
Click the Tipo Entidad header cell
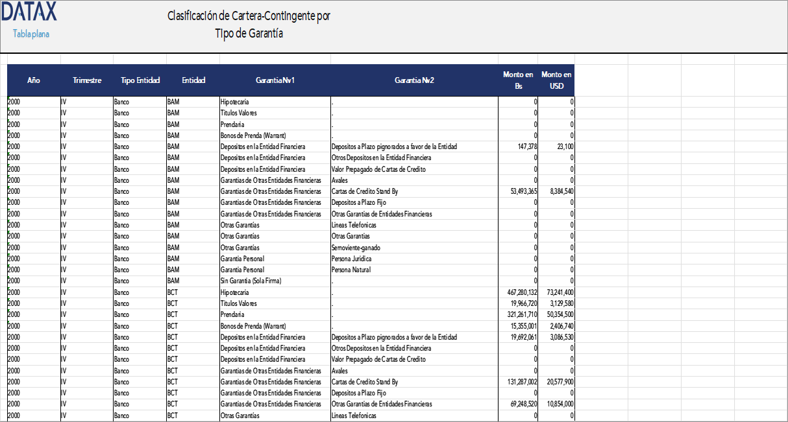tap(140, 80)
